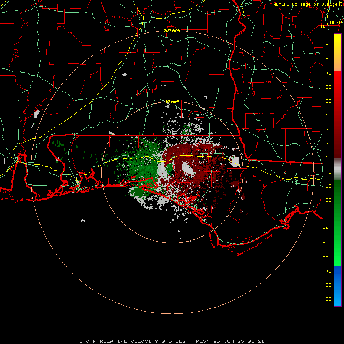Click the "10" value on velocity scale
344x344 pixels.
(x=328, y=158)
